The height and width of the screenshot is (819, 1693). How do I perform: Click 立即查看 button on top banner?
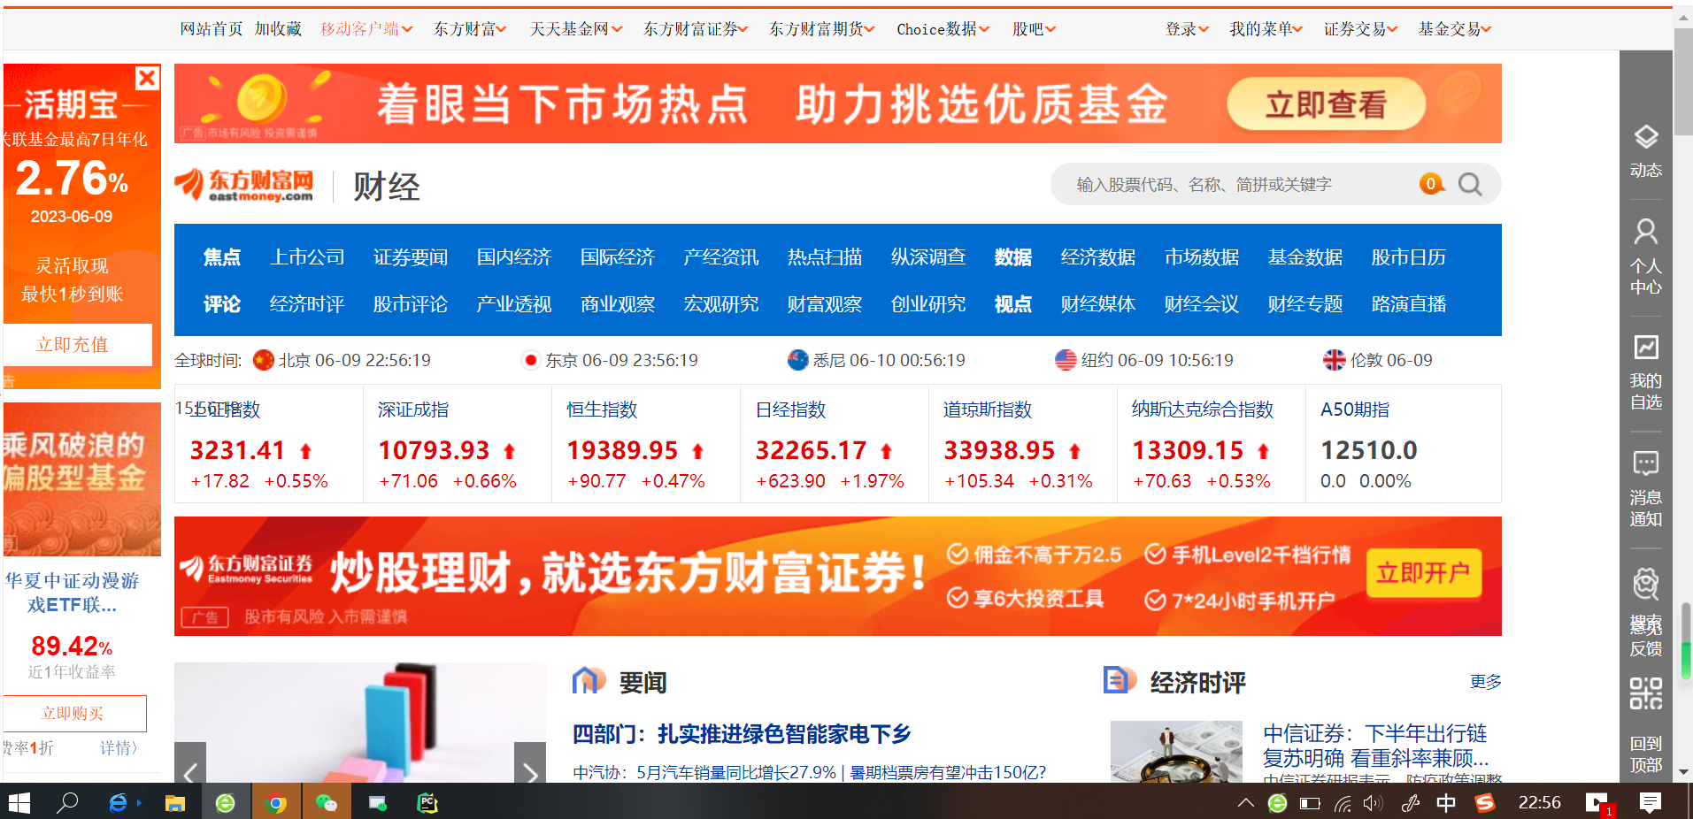pos(1326,104)
